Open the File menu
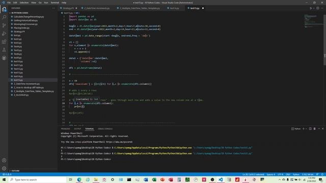Viewport: 326px width, 183px height. pos(9,3)
